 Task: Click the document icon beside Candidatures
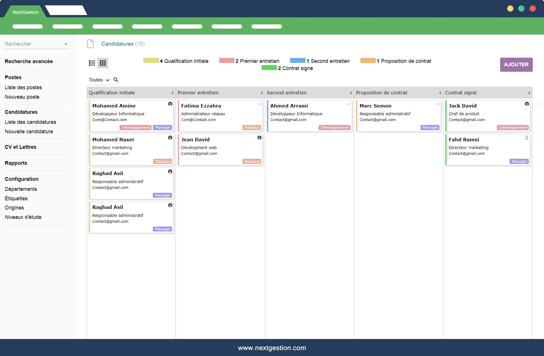(x=90, y=44)
